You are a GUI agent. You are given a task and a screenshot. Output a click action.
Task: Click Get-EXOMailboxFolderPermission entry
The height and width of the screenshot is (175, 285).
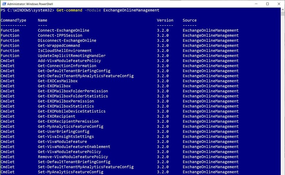point(73,91)
